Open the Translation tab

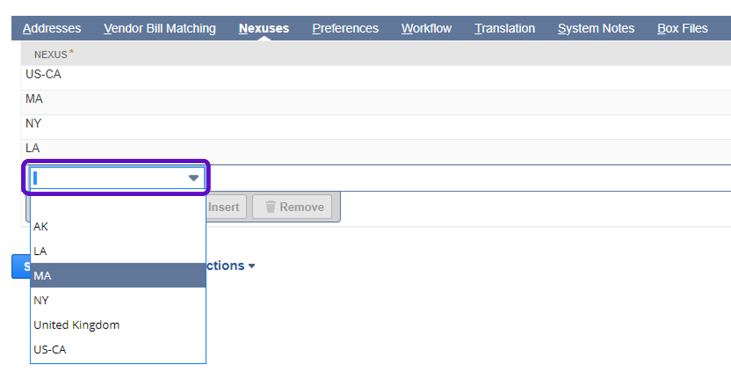(505, 28)
